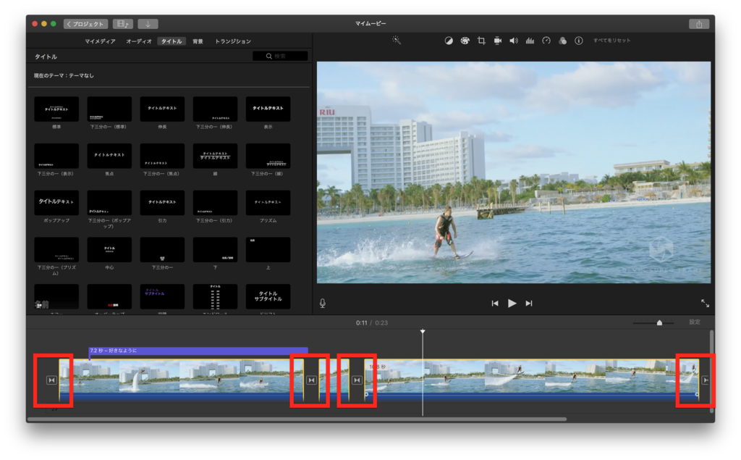Choose the ポップアップ title style
Viewport: 741px width, 460px height.
pos(56,203)
